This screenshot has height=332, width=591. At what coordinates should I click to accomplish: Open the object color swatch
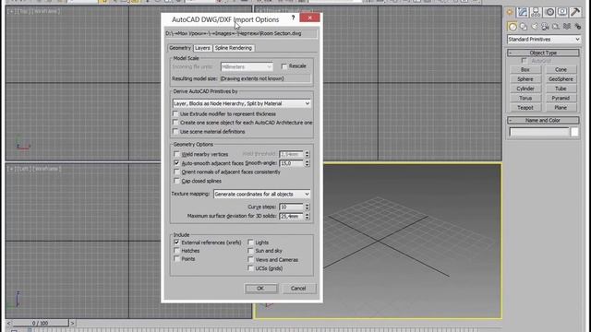pyautogui.click(x=574, y=132)
